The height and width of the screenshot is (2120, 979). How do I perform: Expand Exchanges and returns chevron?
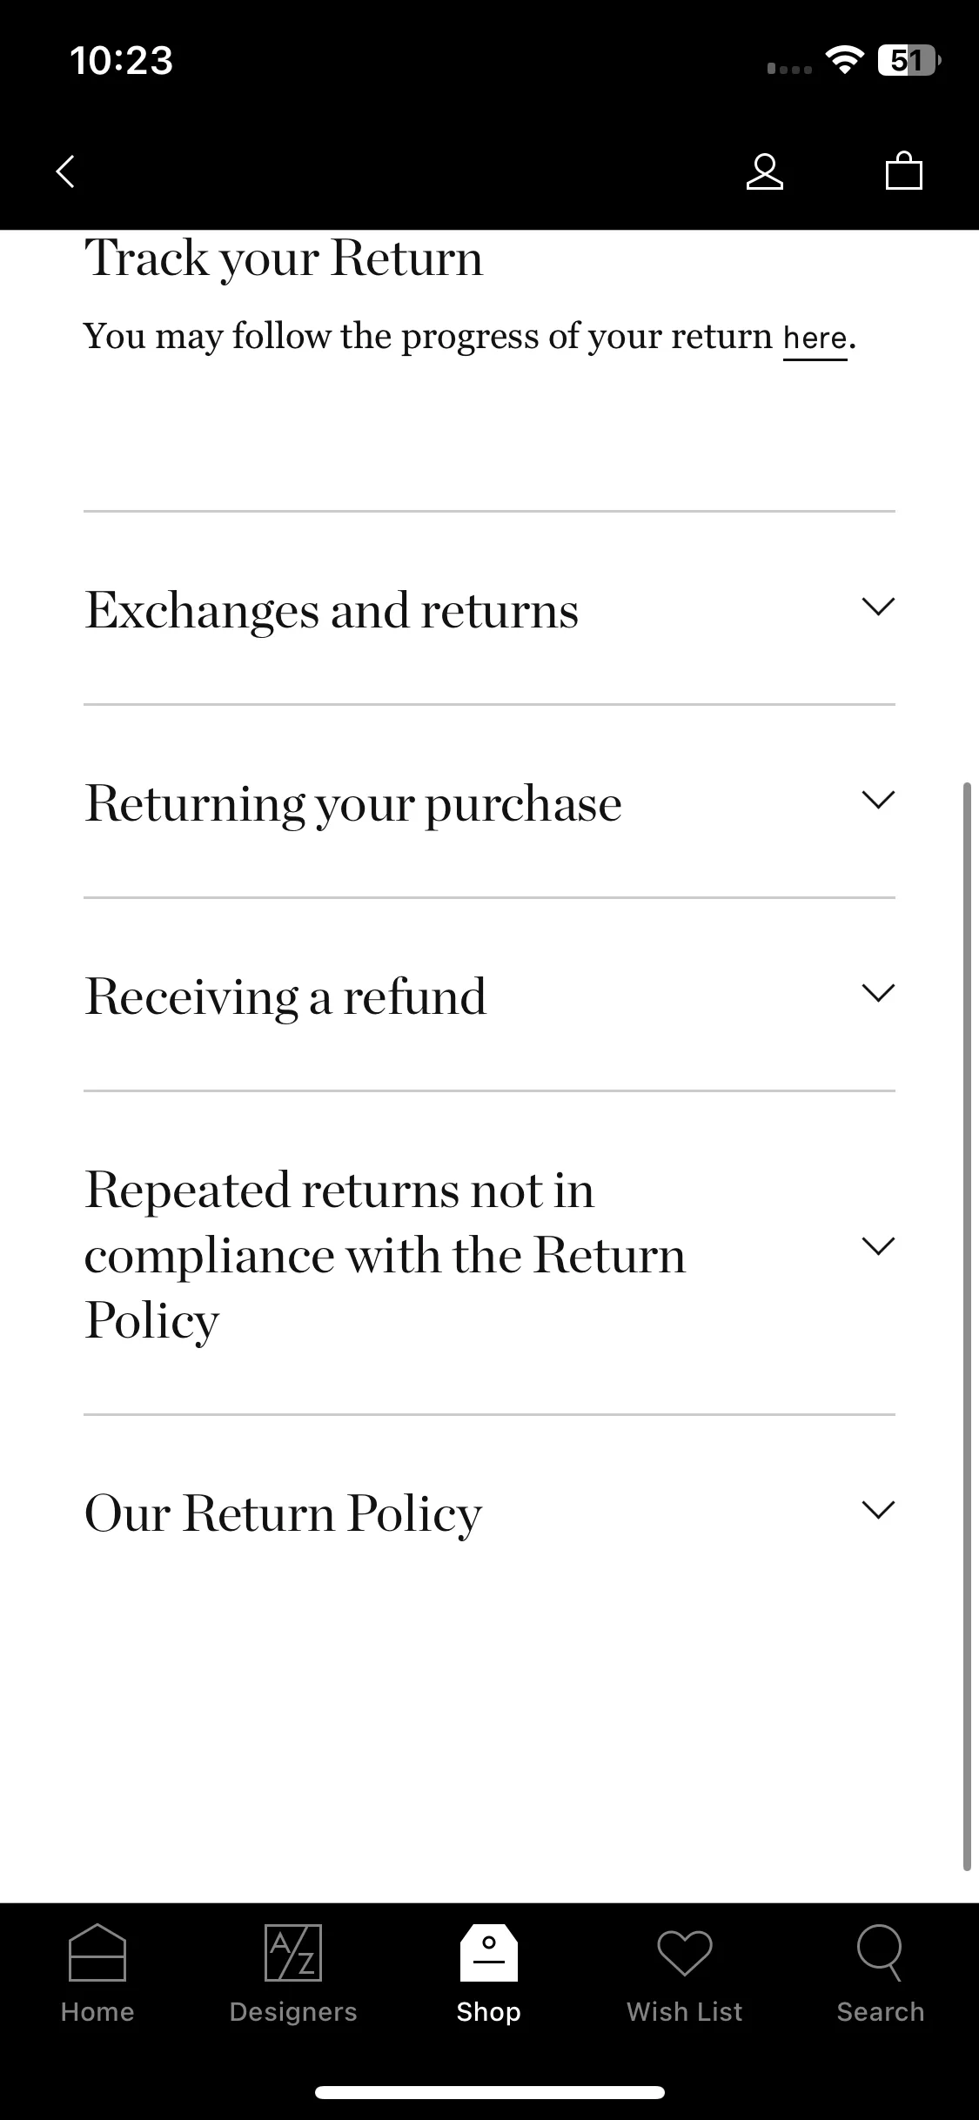click(878, 607)
